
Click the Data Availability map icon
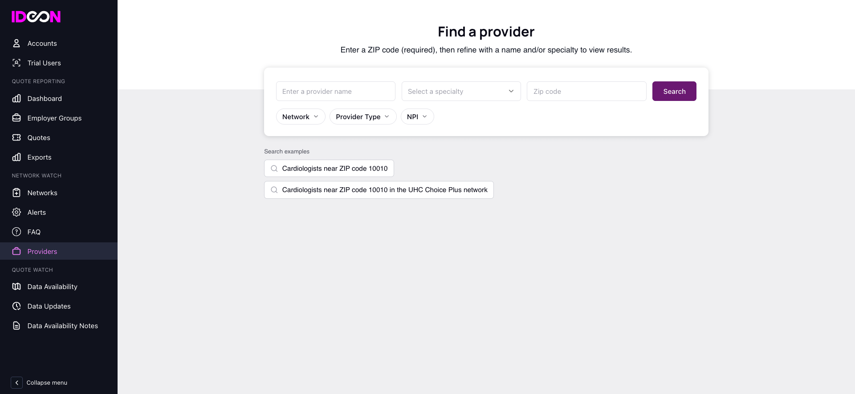point(16,286)
